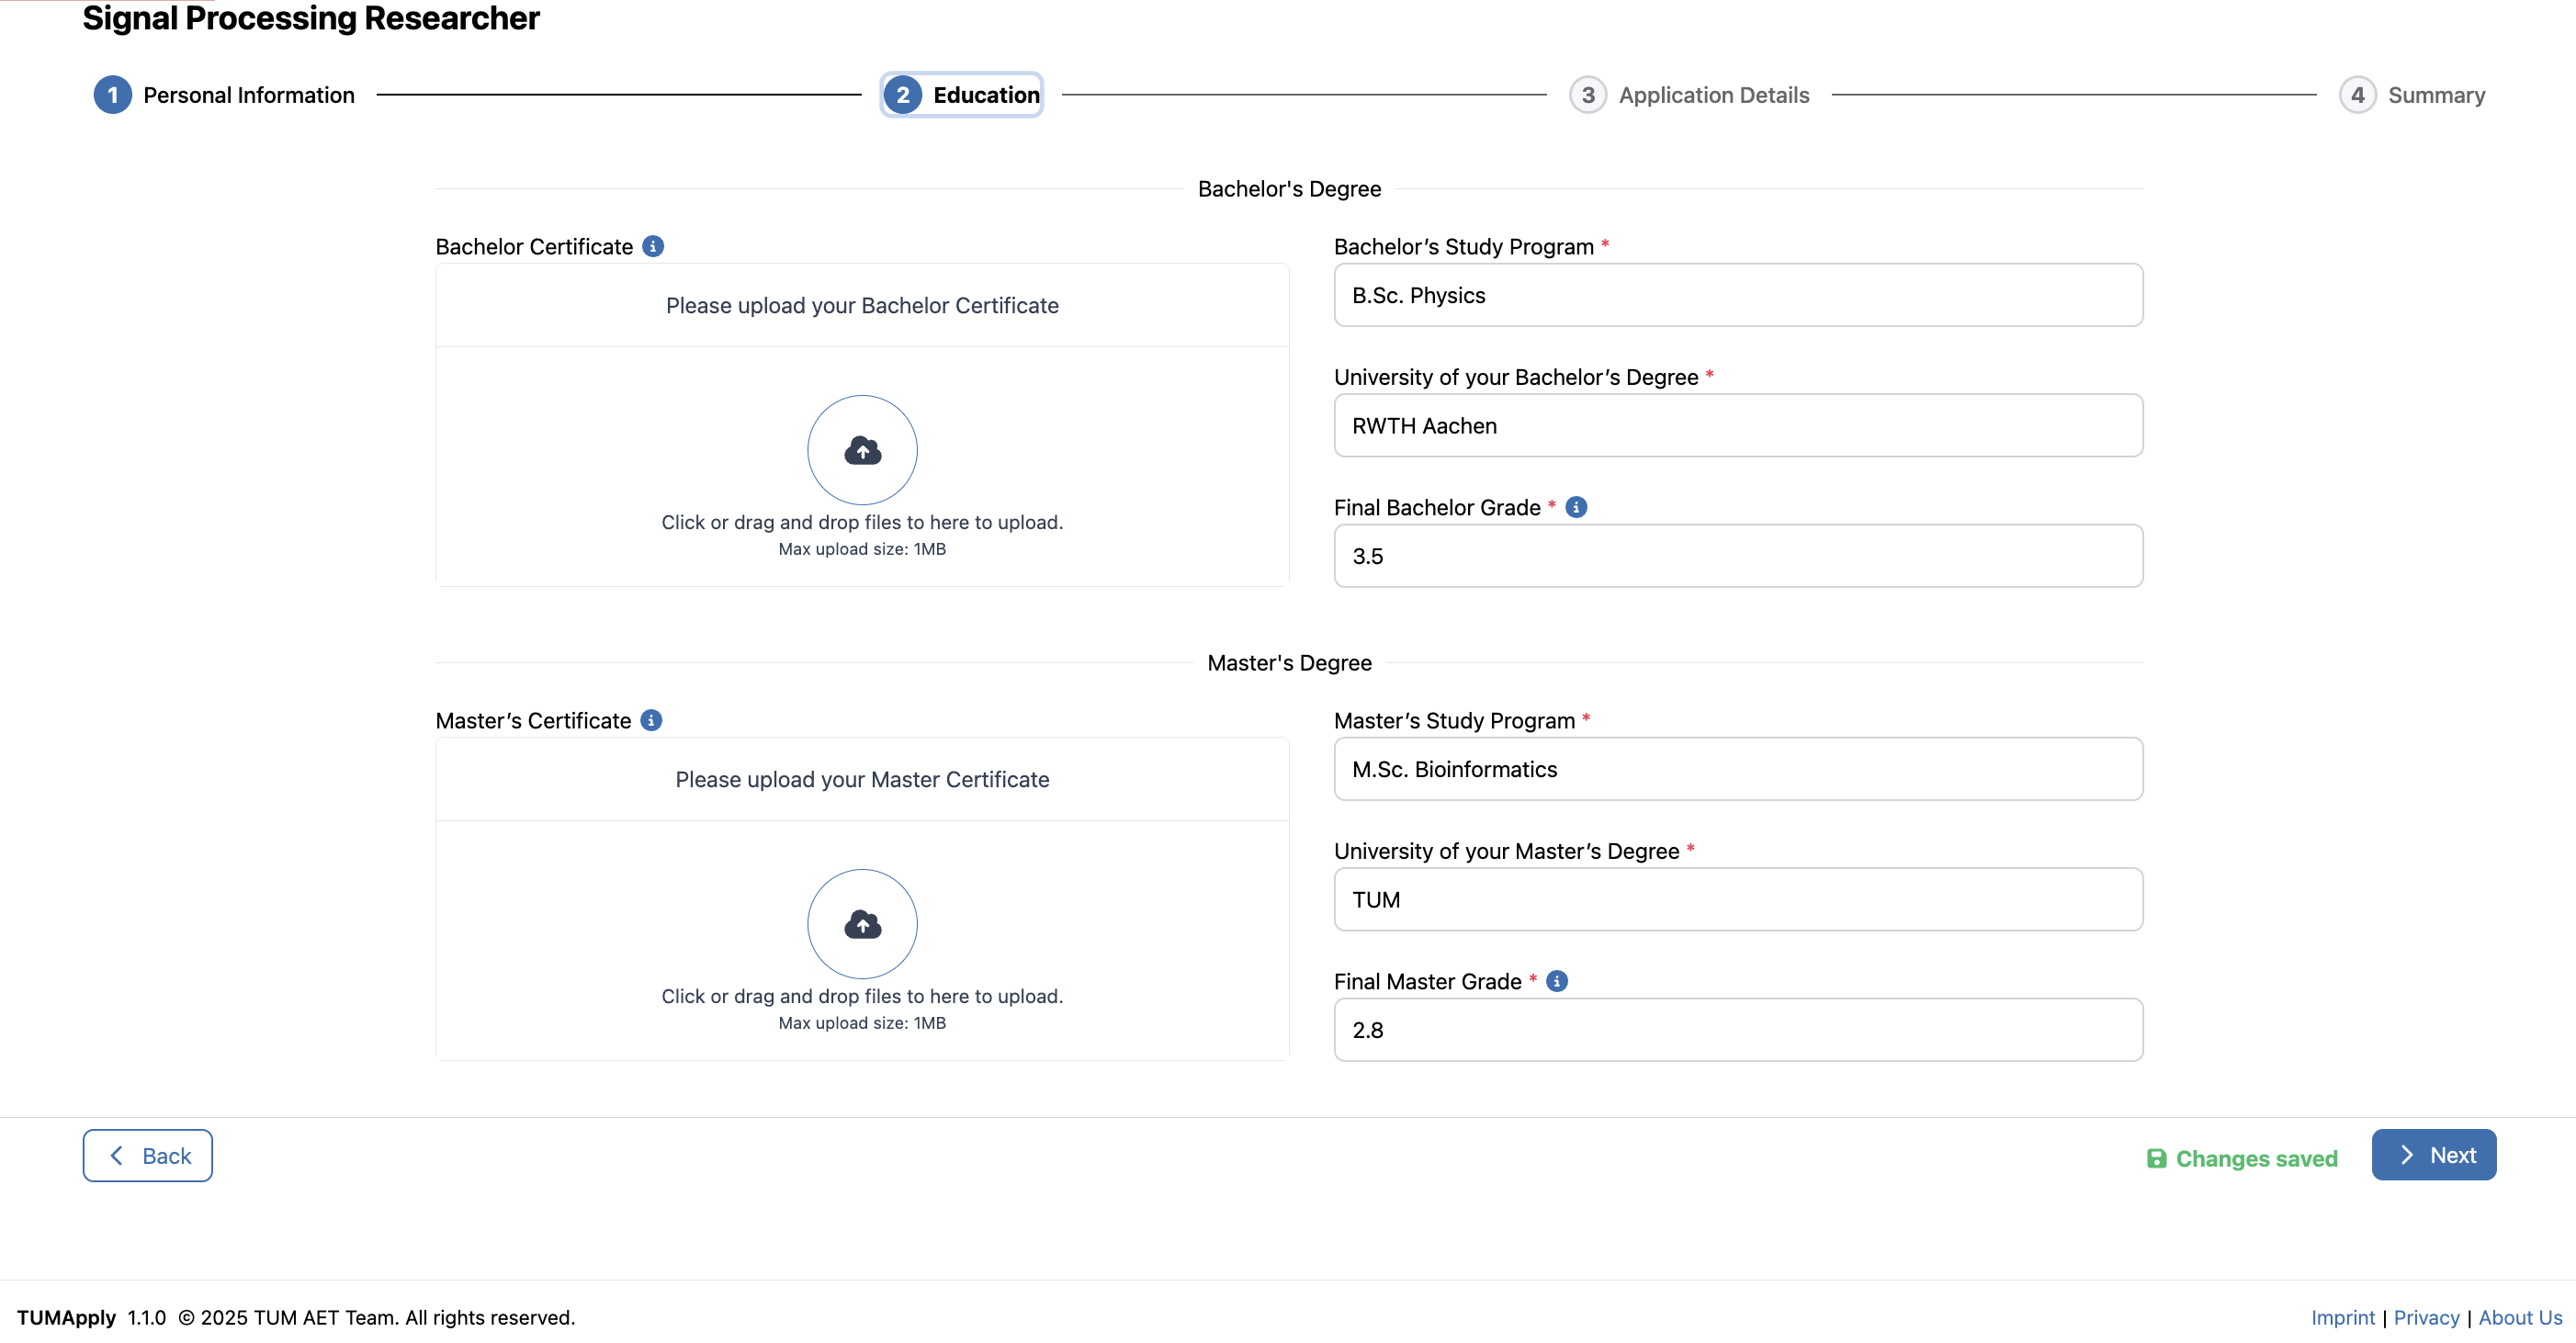Open the About Us link
This screenshot has height=1343, width=2576.
[2519, 1317]
